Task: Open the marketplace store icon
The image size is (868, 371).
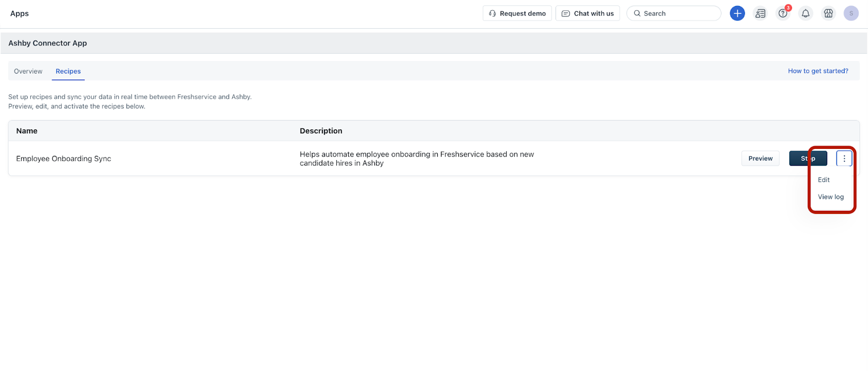Action: click(x=828, y=14)
